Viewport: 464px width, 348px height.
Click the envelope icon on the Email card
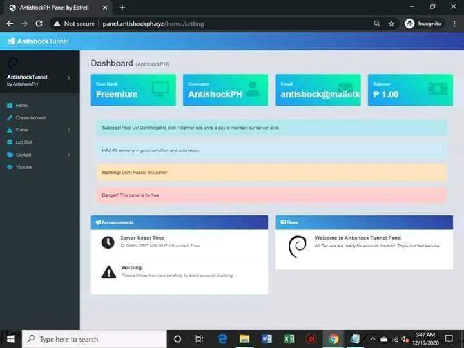tap(345, 88)
